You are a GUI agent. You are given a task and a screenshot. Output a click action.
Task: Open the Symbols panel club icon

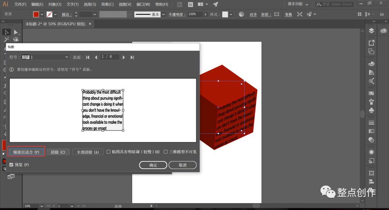[371, 110]
